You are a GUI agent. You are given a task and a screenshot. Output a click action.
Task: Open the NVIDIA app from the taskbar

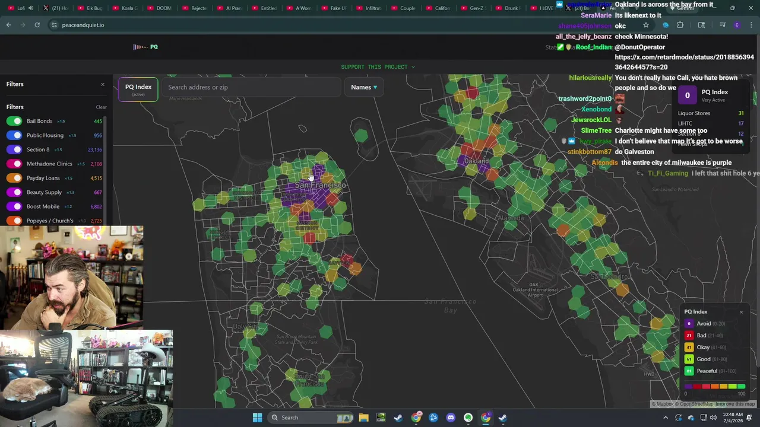(x=381, y=418)
